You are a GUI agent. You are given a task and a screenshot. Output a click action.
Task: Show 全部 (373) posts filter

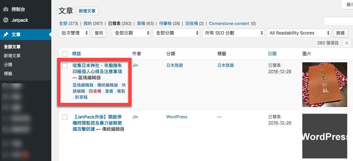[68, 23]
